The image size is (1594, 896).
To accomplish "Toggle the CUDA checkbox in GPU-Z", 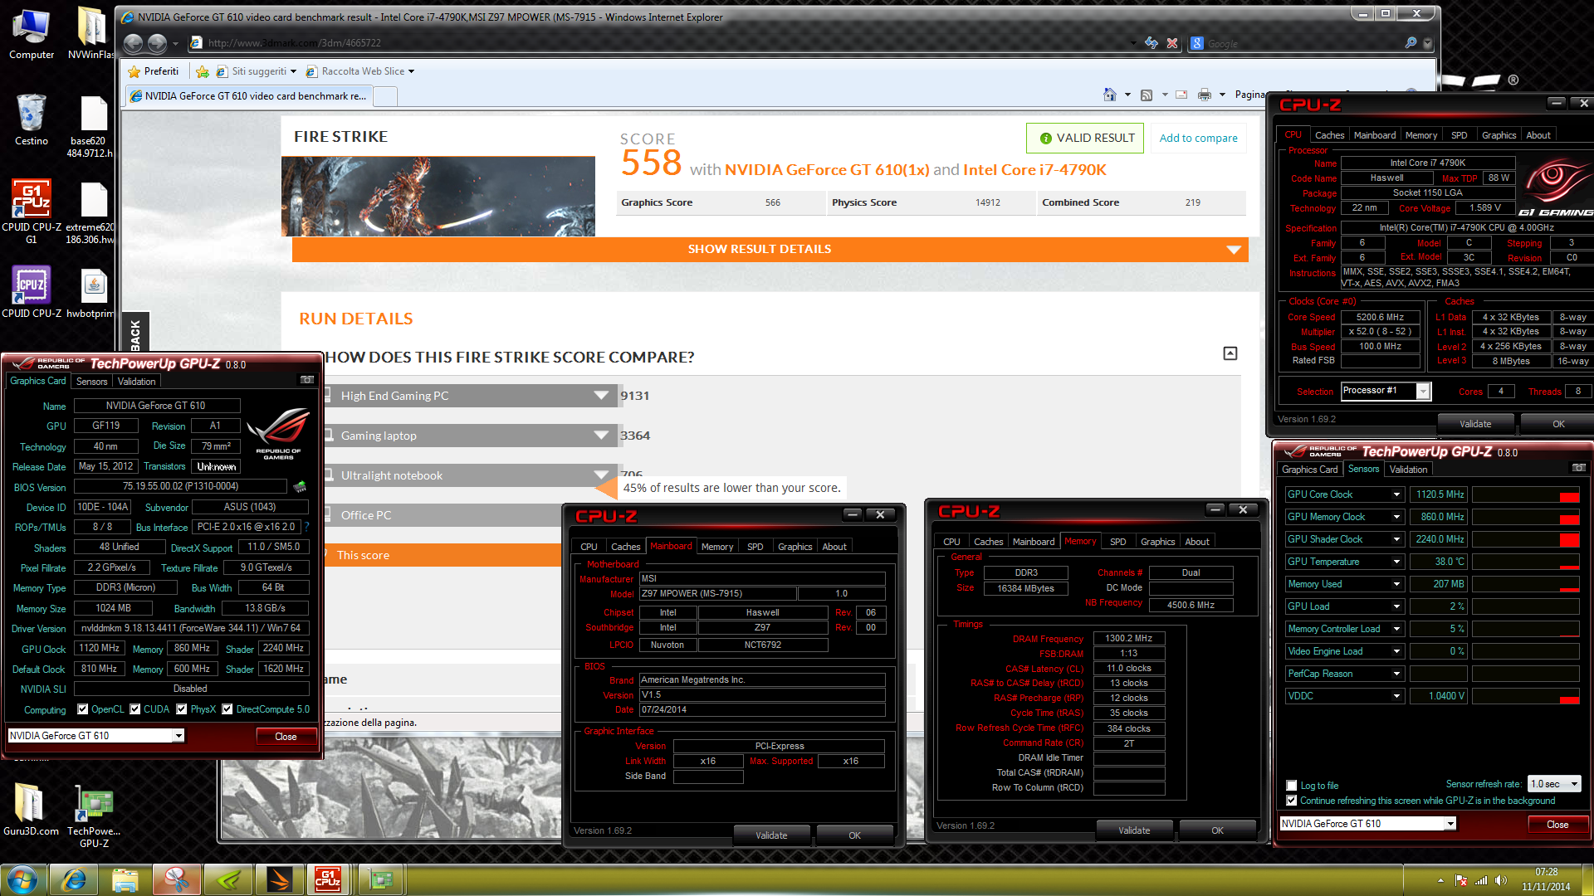I will (x=134, y=709).
